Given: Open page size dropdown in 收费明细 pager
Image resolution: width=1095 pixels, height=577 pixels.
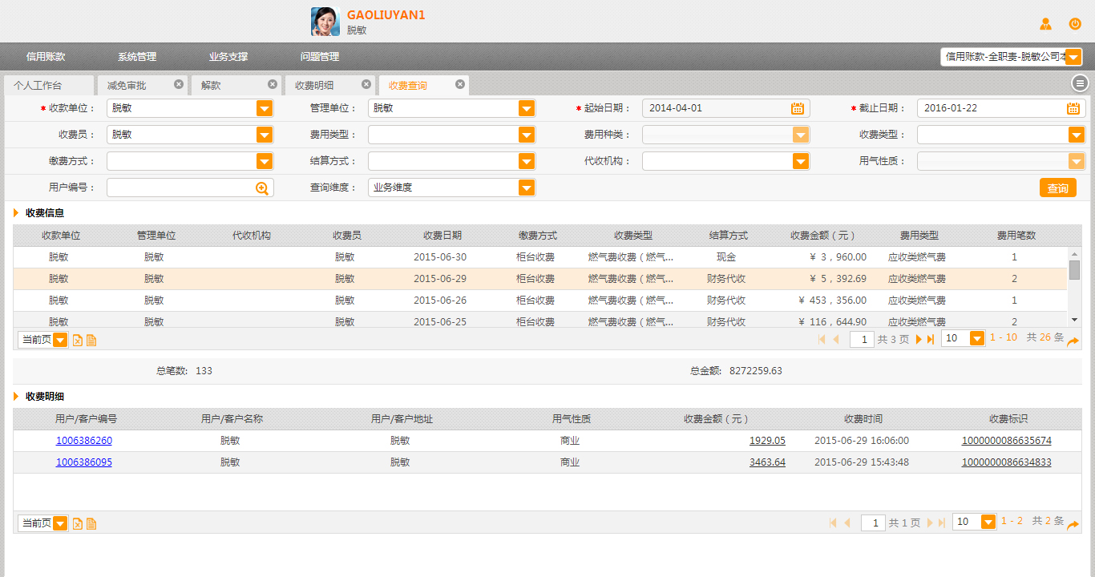Looking at the screenshot, I should [x=988, y=522].
